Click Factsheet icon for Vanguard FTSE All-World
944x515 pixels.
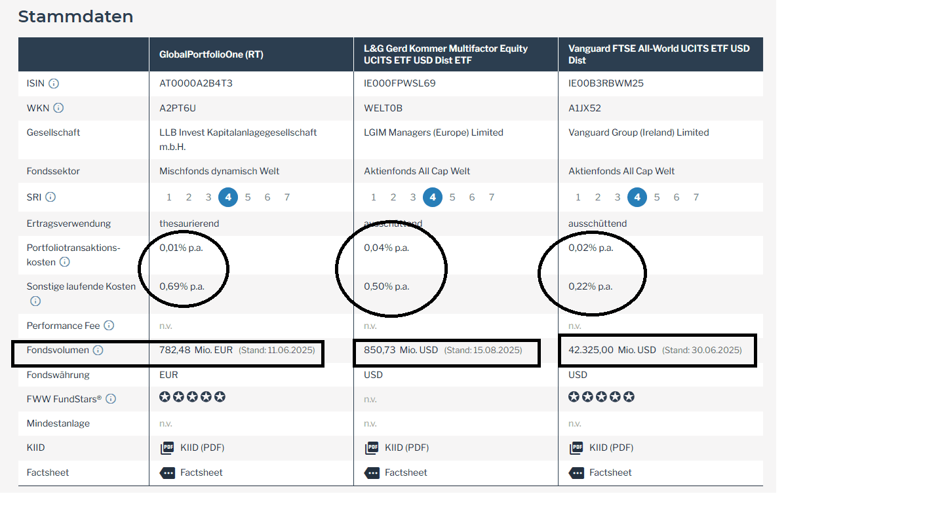click(576, 473)
